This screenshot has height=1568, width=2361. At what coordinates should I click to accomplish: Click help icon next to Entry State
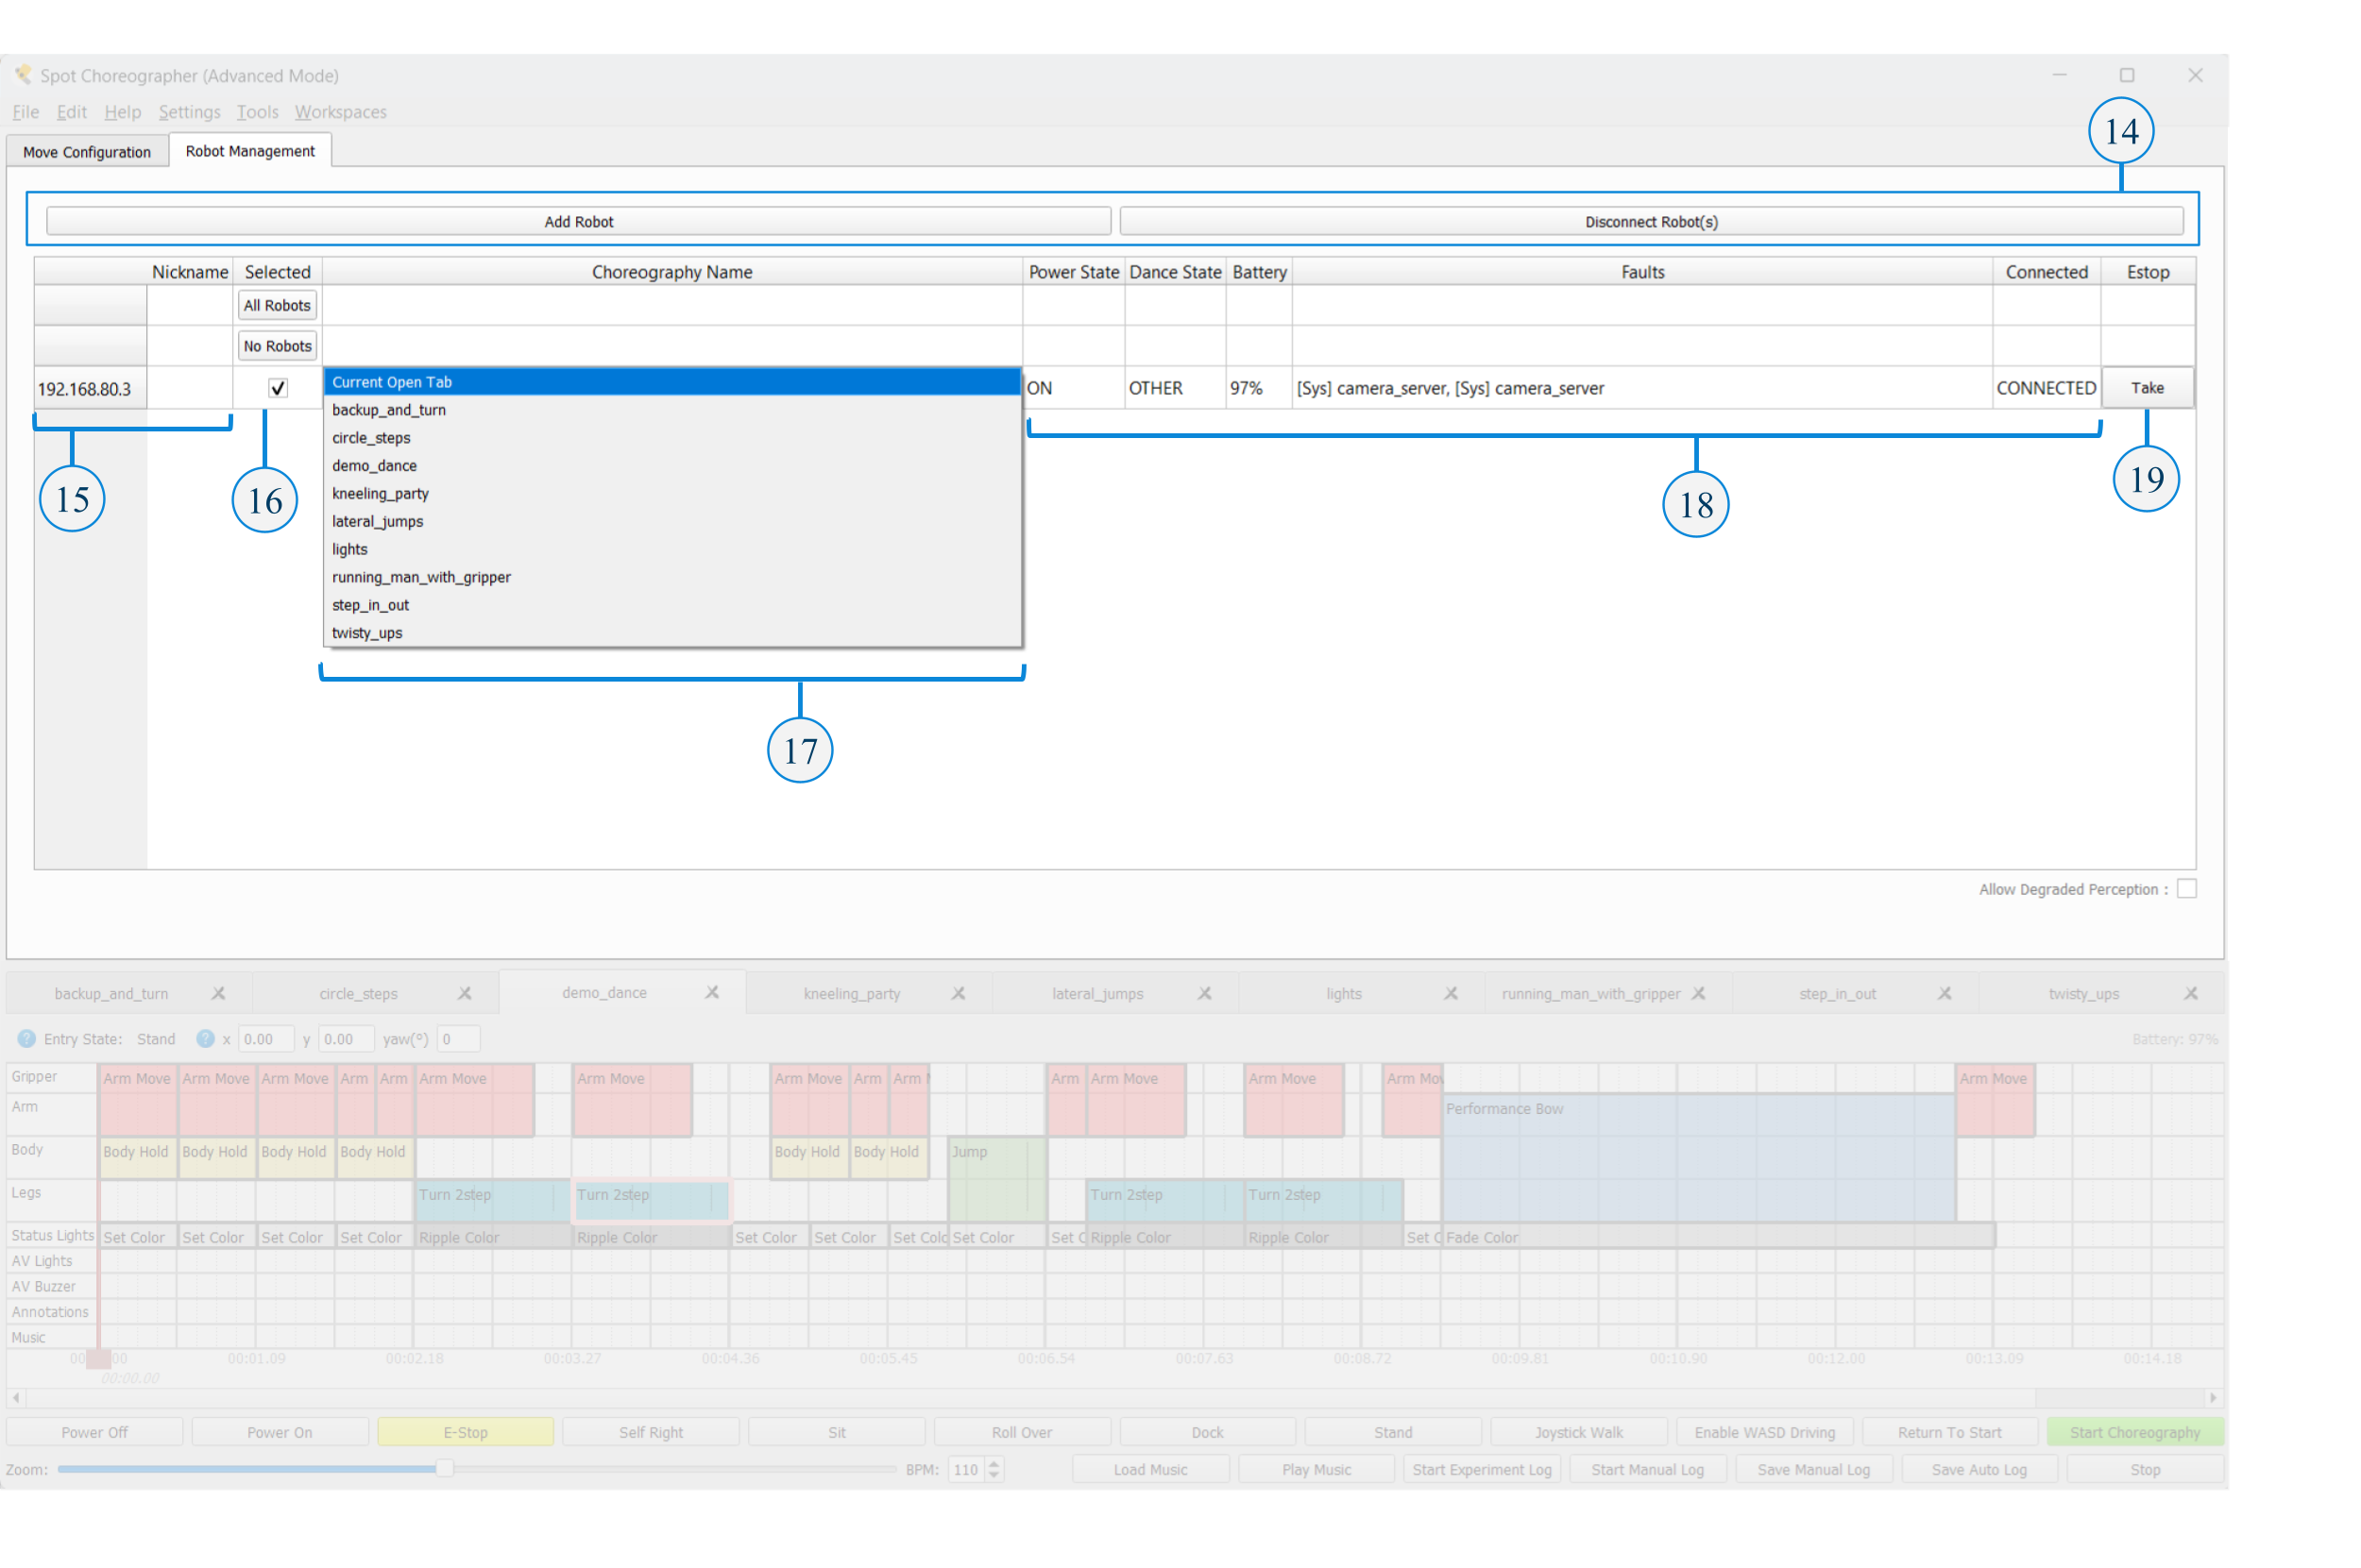(x=26, y=1039)
